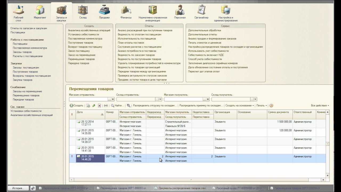Open Себестоимость включает НДС setting
The width and height of the screenshot is (341, 192).
click(206, 55)
